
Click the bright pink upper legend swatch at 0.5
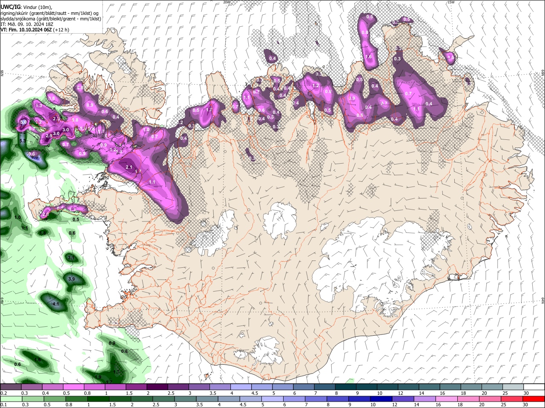(x=73, y=387)
